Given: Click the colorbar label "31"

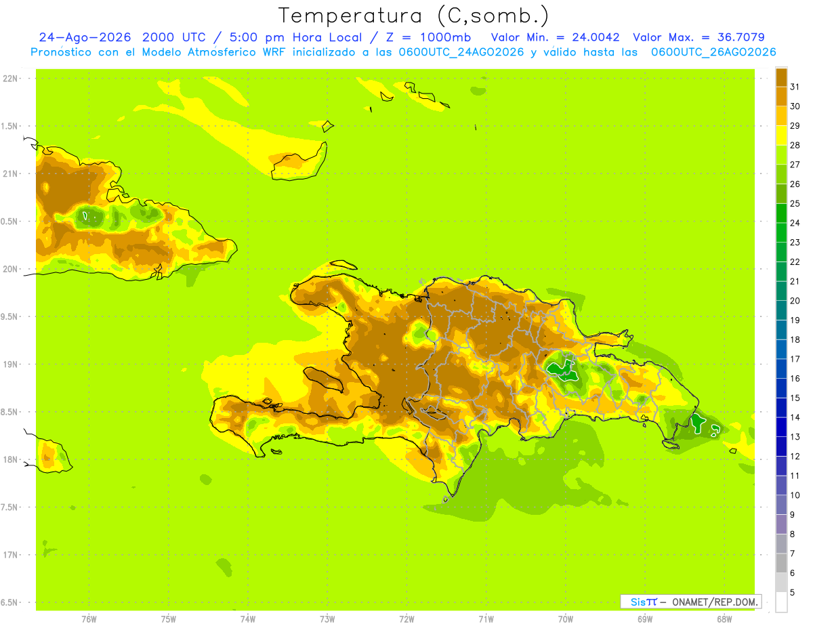Looking at the screenshot, I should (x=795, y=87).
